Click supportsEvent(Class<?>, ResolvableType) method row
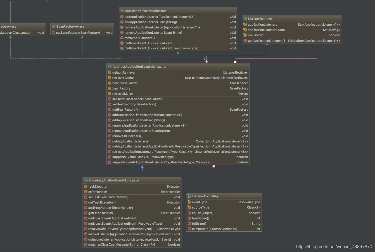375x252 pixels. (178, 157)
